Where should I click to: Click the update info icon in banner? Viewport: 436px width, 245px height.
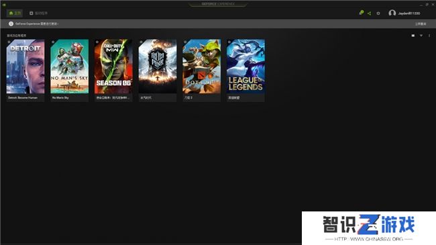click(x=11, y=24)
